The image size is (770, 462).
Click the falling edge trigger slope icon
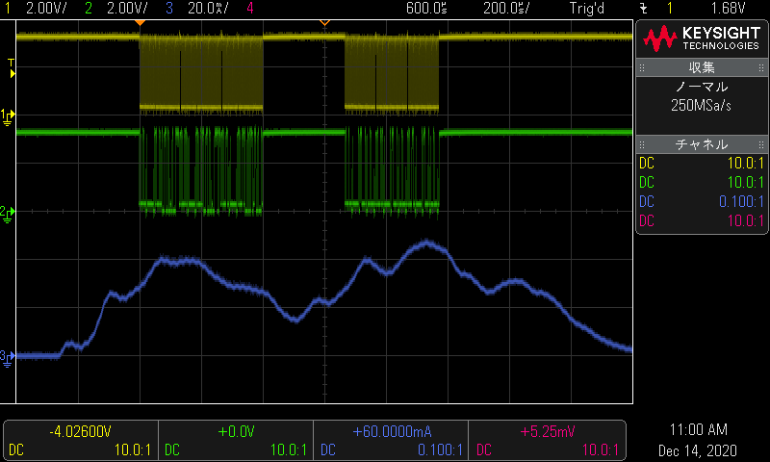[x=643, y=9]
